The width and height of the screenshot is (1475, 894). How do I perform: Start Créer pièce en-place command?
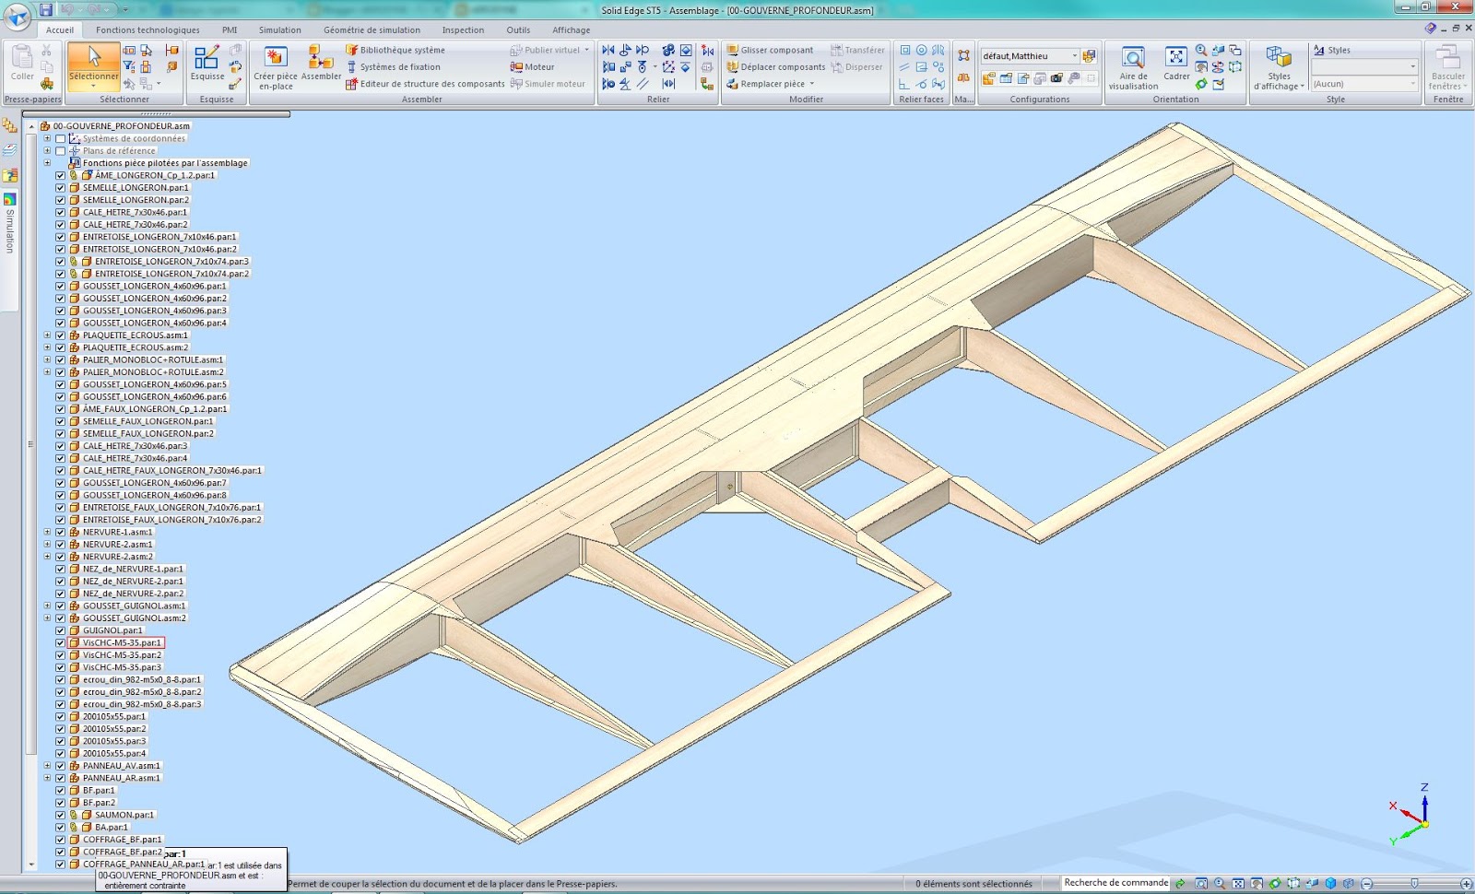276,67
